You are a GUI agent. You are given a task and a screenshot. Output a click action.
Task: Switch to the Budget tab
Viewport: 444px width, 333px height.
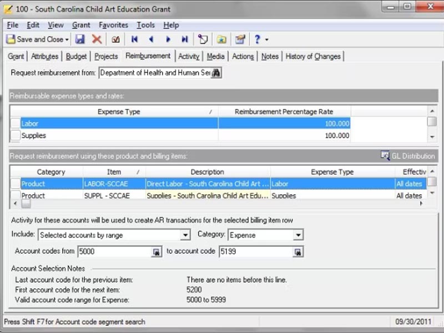76,56
